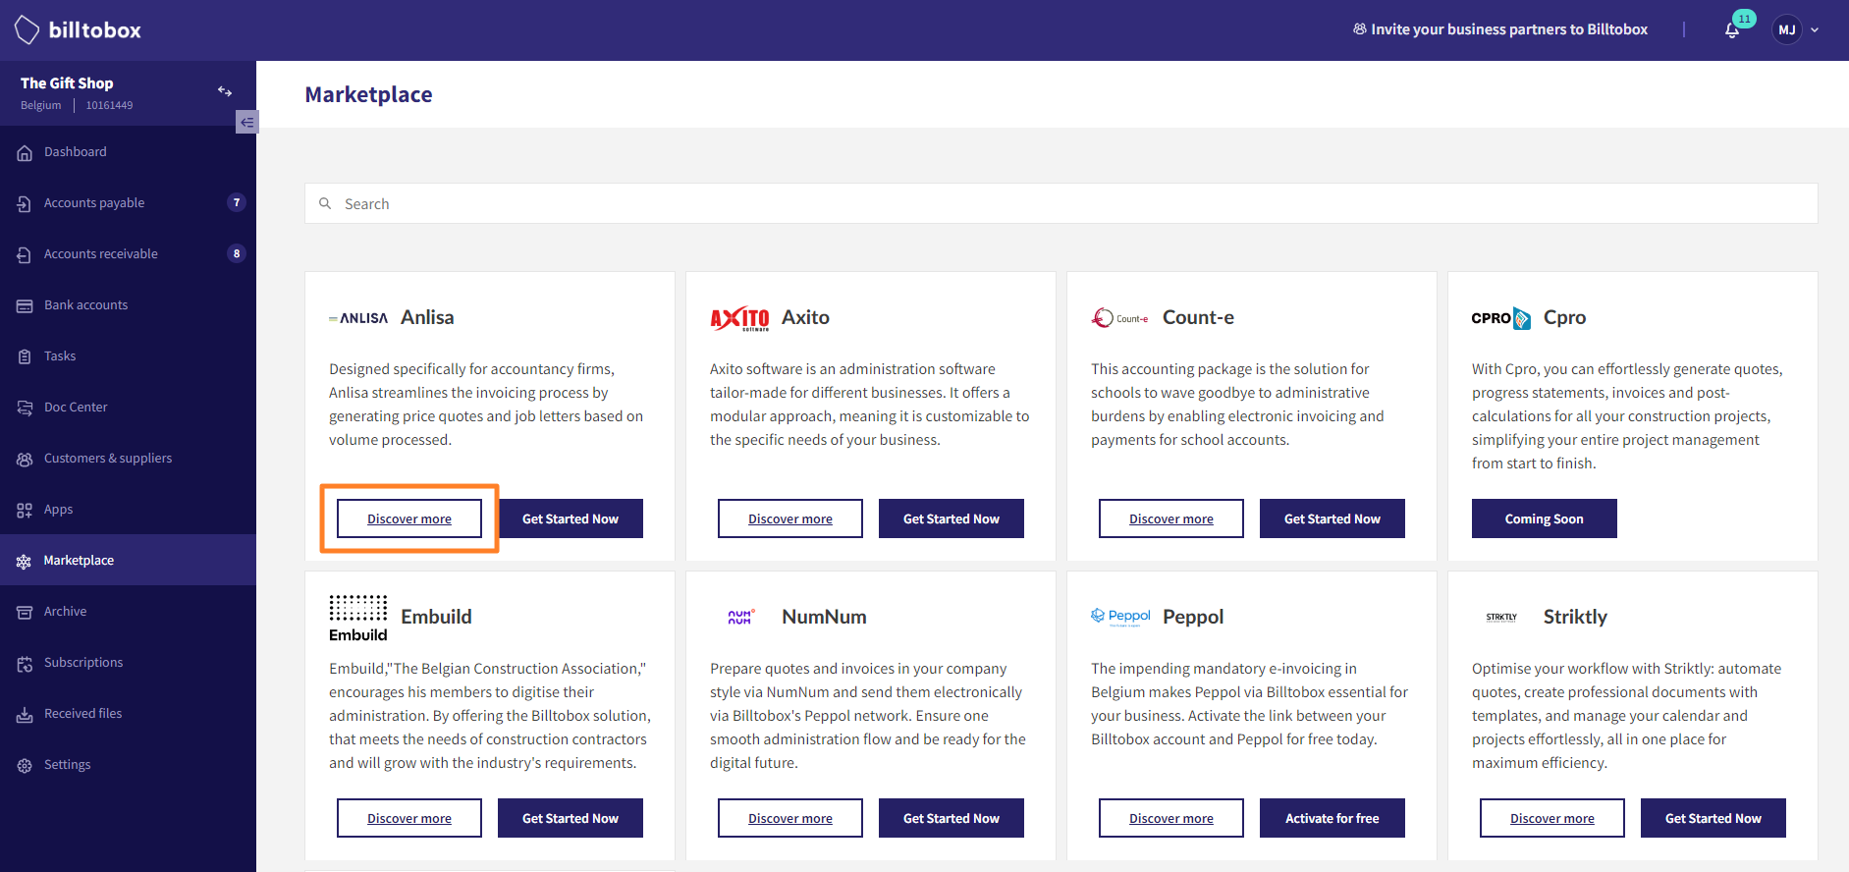Click the Cpro logo
This screenshot has width=1849, height=872.
tap(1501, 318)
